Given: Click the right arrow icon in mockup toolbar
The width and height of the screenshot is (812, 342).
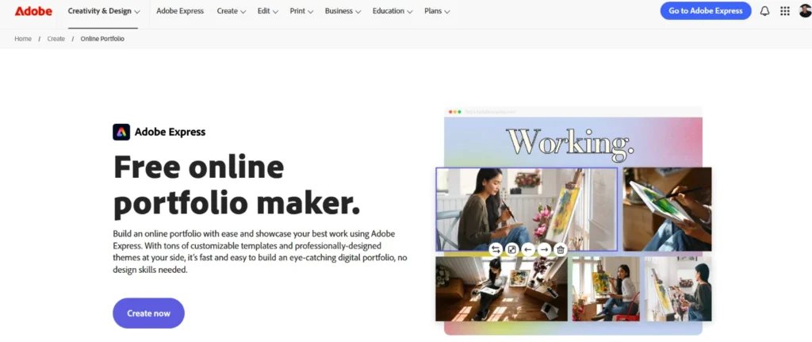Looking at the screenshot, I should (x=544, y=250).
